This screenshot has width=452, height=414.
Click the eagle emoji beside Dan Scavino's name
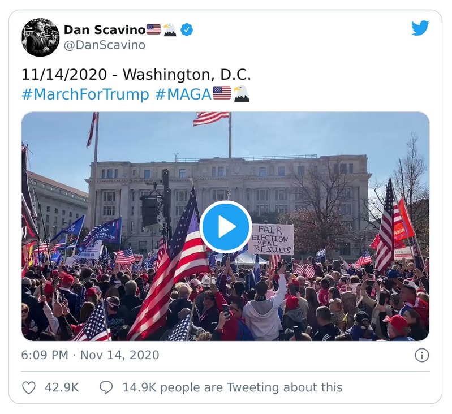coord(170,29)
